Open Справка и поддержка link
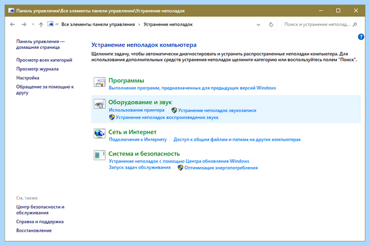 pyautogui.click(x=40, y=222)
